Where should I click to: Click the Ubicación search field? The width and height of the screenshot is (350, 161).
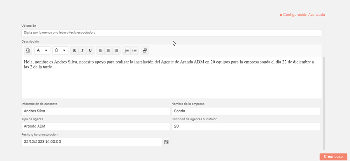tap(171, 33)
